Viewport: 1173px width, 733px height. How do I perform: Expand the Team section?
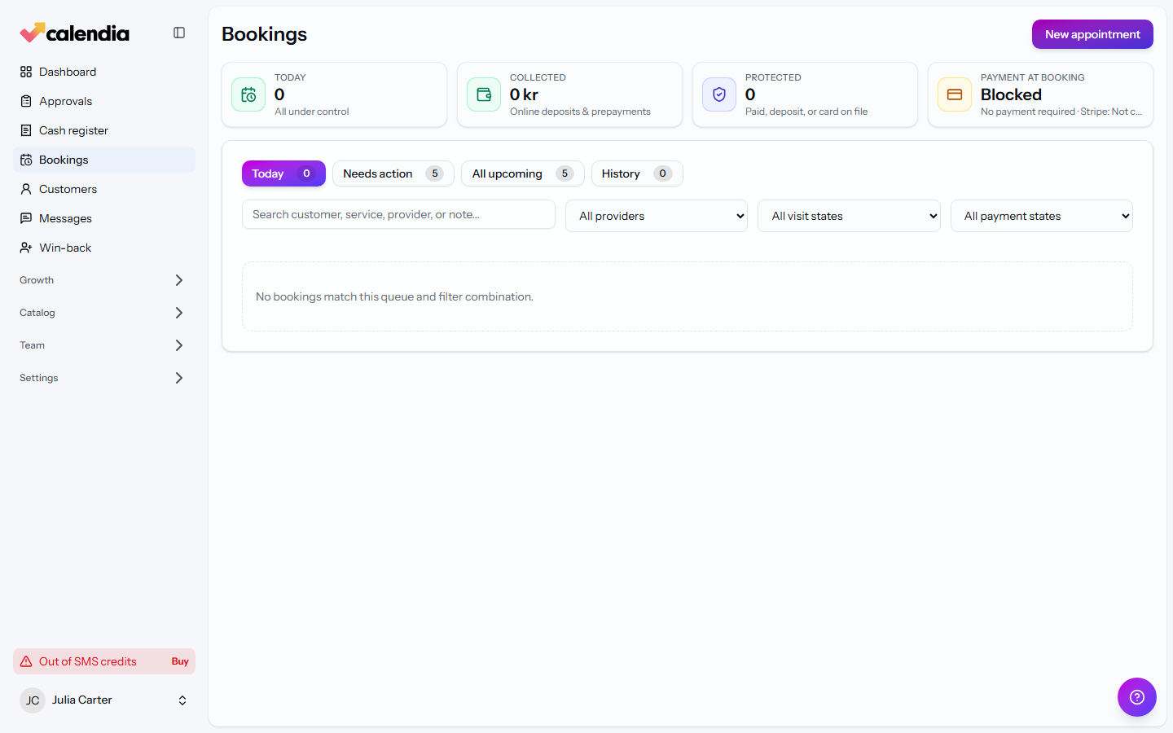[104, 345]
